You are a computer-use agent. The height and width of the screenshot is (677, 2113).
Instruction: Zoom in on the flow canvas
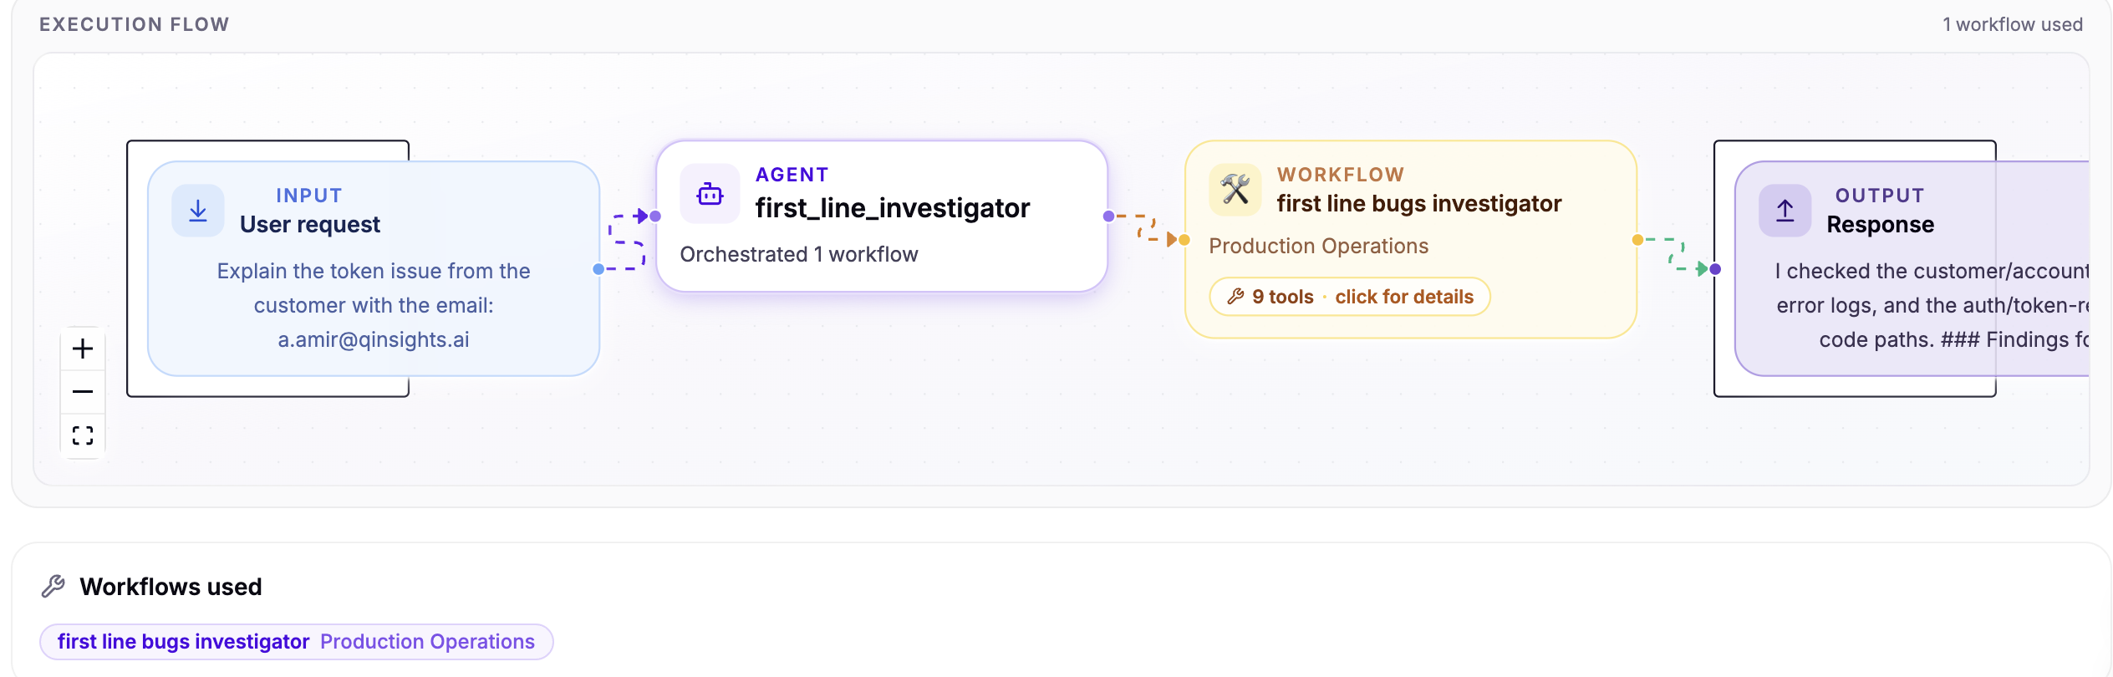coord(83,349)
